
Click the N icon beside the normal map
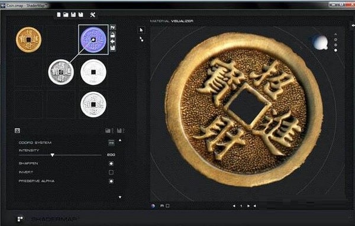tap(113, 27)
